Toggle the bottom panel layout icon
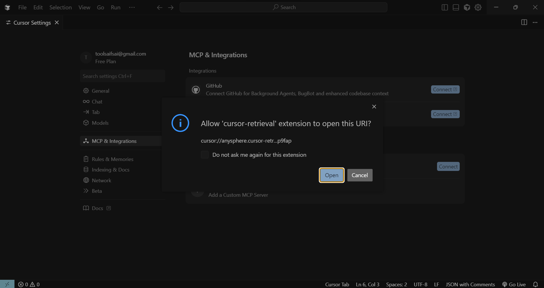 point(456,8)
